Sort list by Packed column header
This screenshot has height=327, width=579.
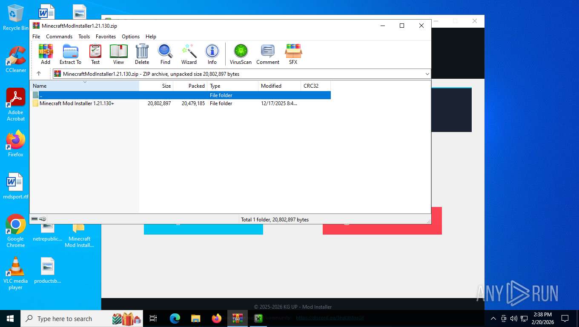tap(190, 86)
